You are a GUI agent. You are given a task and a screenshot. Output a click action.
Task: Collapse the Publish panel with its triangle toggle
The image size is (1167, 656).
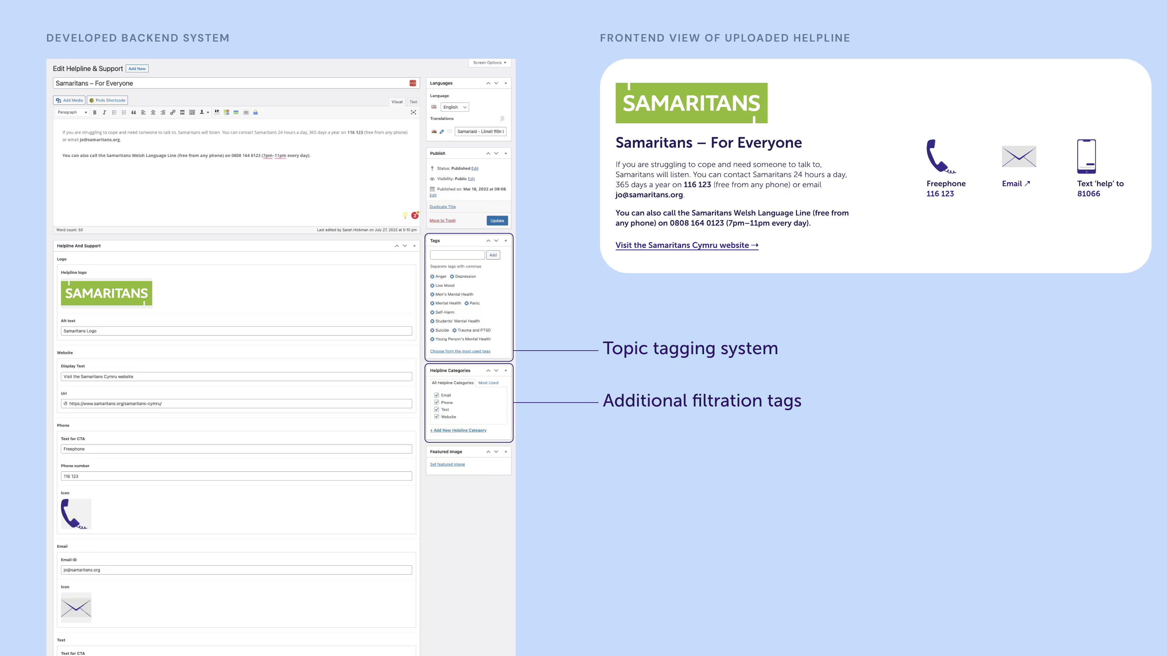point(506,153)
